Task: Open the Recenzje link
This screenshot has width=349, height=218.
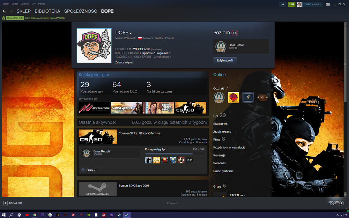Action: pos(219,155)
